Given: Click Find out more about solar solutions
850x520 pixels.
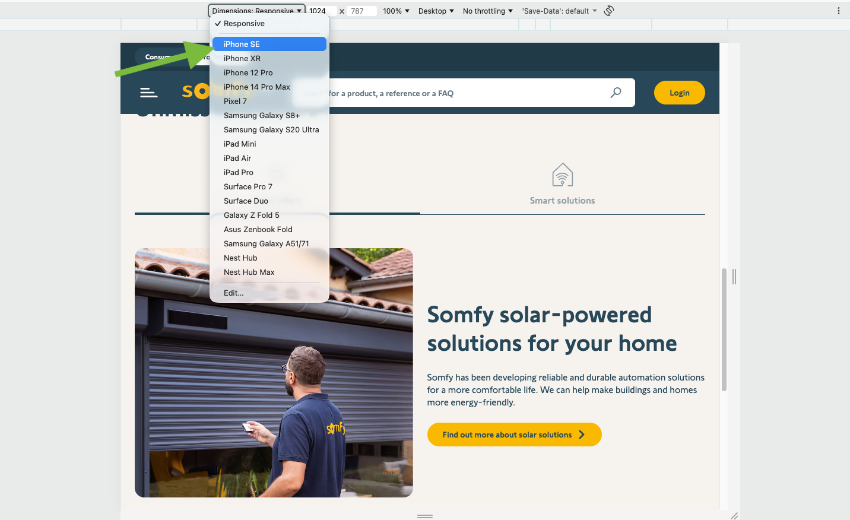Looking at the screenshot, I should (x=514, y=435).
